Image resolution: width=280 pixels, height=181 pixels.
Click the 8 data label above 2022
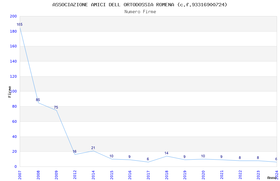(x=240, y=158)
